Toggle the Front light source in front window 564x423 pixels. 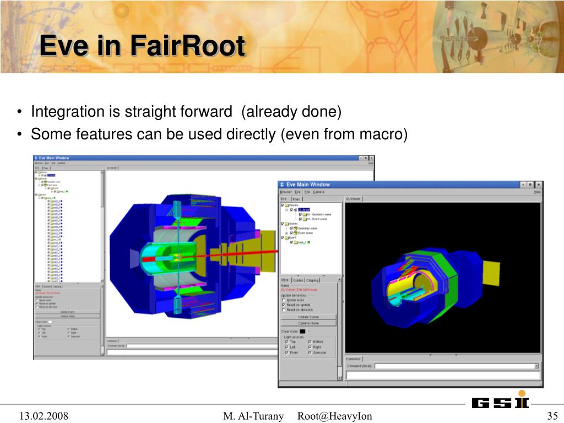point(286,353)
